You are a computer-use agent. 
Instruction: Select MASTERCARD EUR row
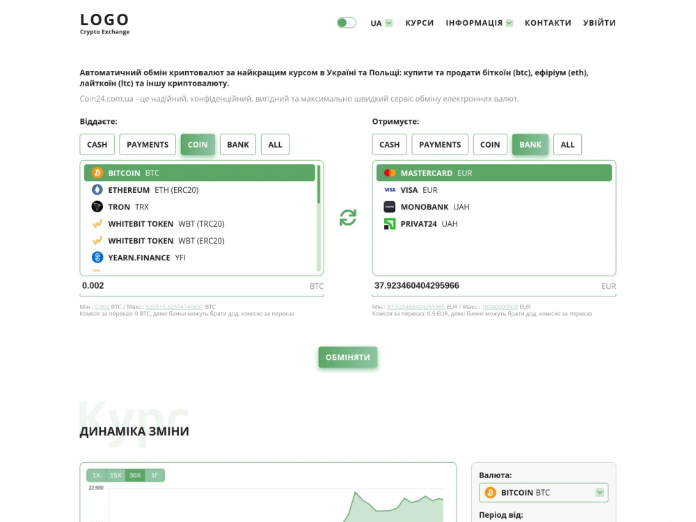[494, 173]
